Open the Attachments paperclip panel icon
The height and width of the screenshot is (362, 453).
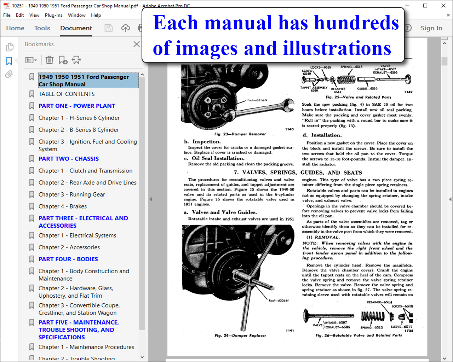pyautogui.click(x=9, y=74)
